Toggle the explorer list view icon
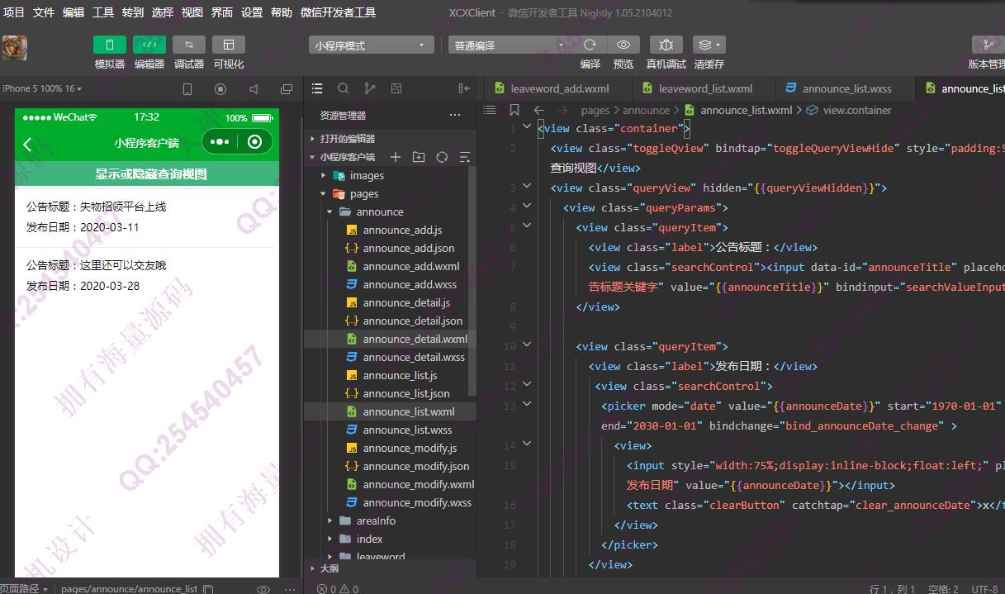 318,88
